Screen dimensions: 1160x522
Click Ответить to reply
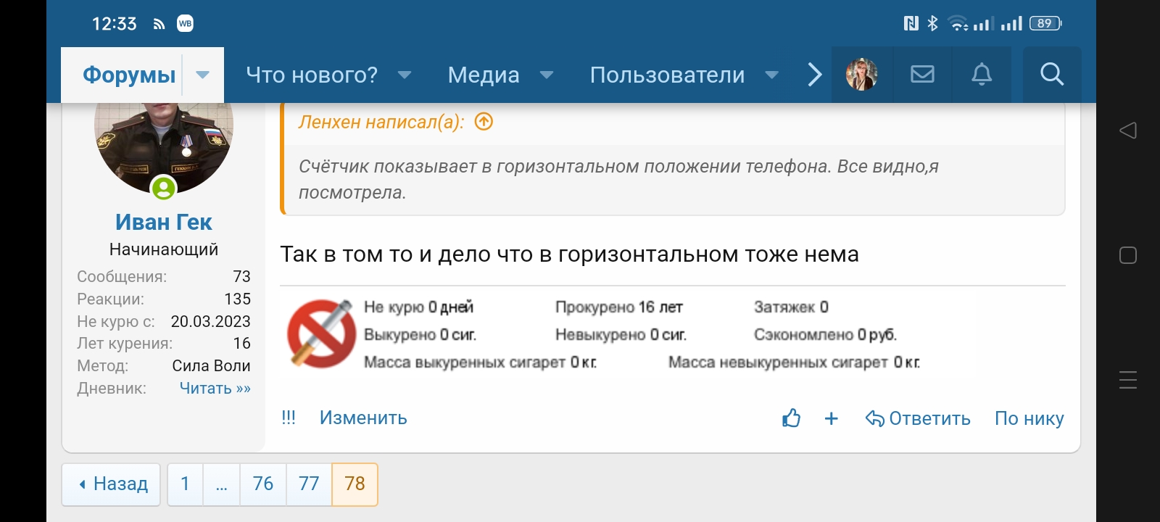(x=919, y=418)
